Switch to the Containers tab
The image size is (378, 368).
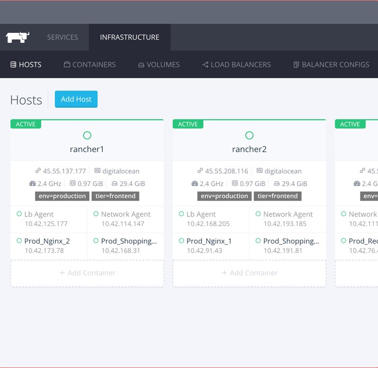click(x=89, y=65)
